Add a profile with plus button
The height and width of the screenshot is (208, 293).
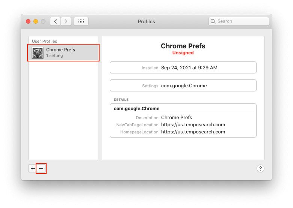pyautogui.click(x=33, y=169)
